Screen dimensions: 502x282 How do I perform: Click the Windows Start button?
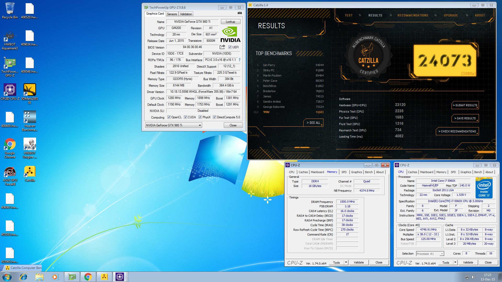tap(7, 277)
